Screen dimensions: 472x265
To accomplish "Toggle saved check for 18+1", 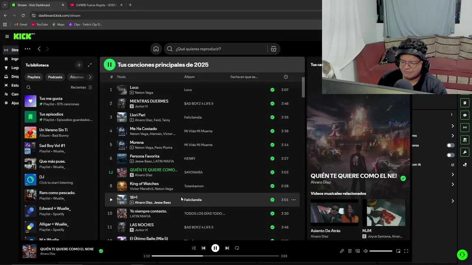I will [x=272, y=200].
